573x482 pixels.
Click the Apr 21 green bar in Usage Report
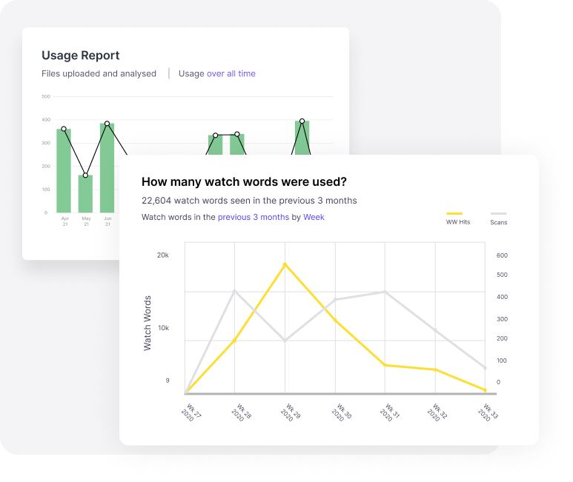(64, 171)
